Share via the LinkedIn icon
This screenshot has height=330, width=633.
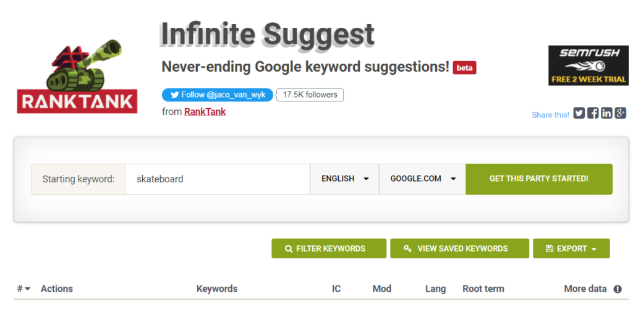pos(606,113)
